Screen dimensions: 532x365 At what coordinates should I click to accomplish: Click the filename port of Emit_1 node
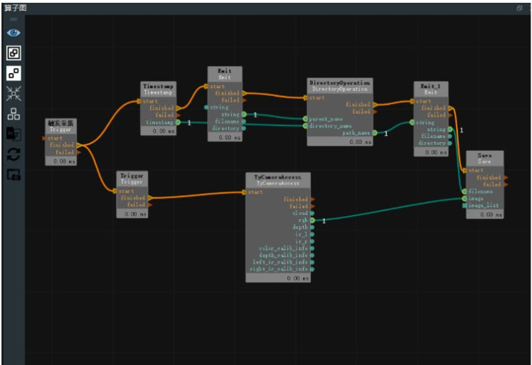point(450,136)
